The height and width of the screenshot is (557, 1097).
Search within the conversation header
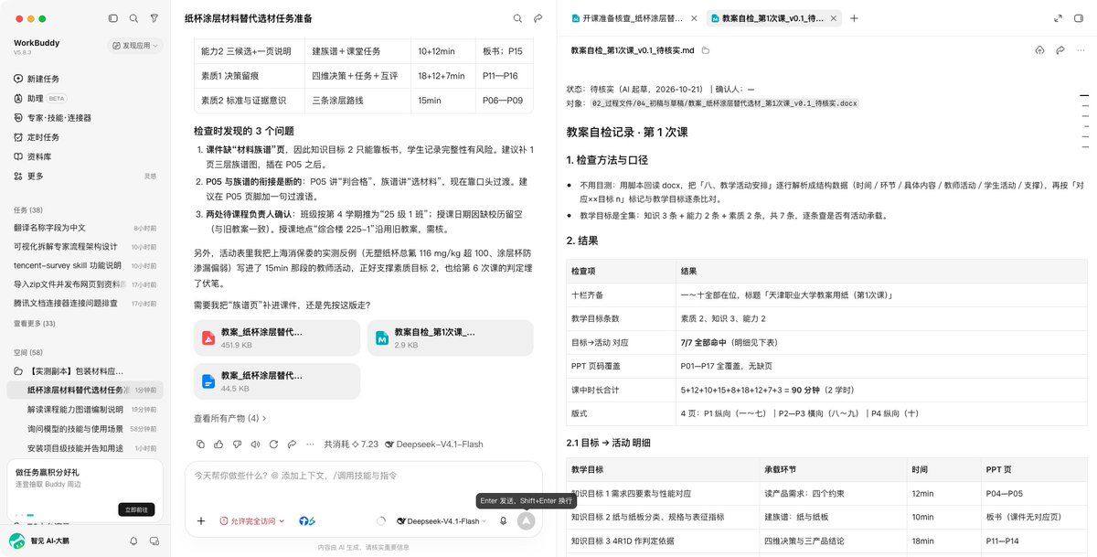[x=517, y=18]
